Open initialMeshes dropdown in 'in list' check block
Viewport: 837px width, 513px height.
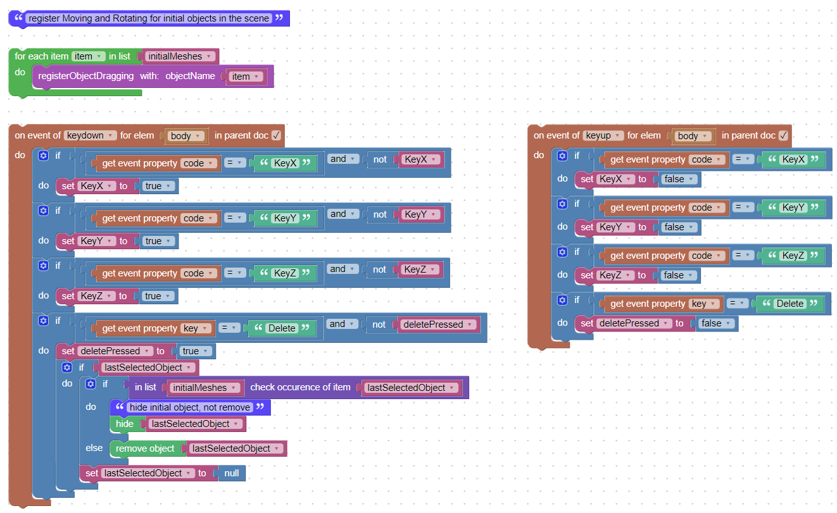(205, 388)
